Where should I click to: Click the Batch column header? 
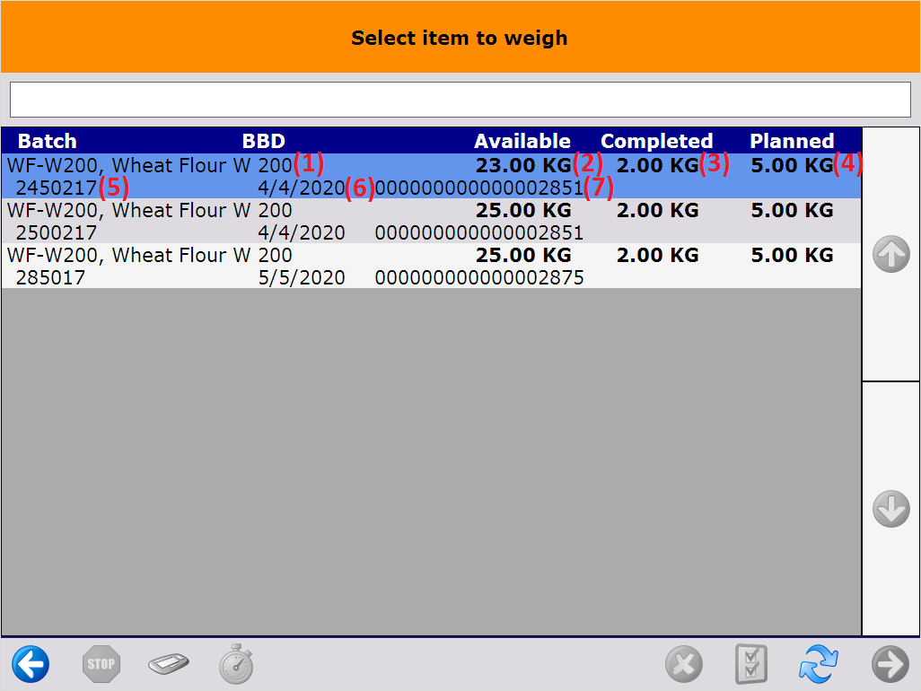tap(48, 141)
